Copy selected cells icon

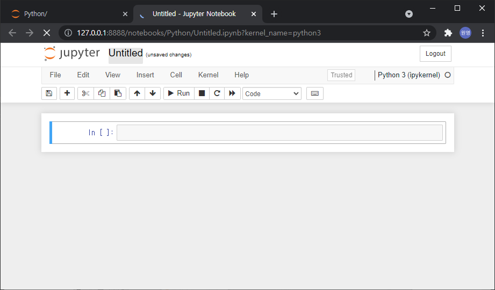[x=102, y=93]
